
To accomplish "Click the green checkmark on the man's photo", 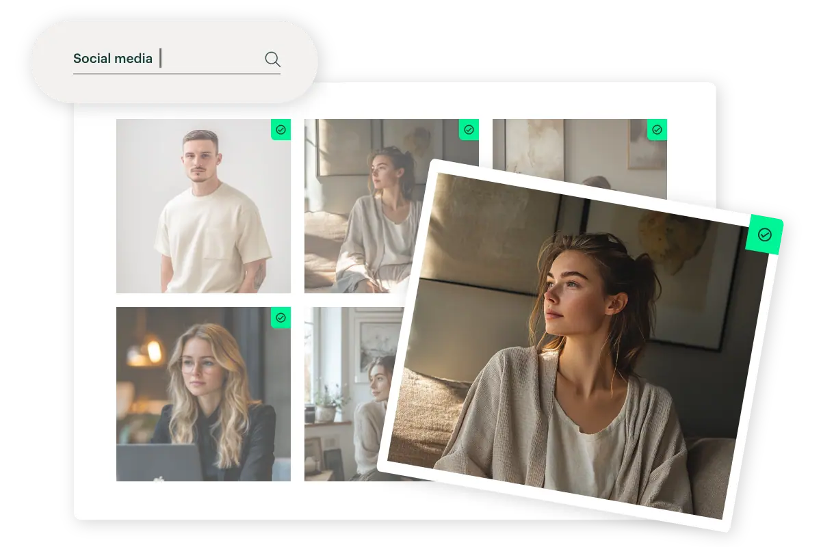I will coord(281,130).
